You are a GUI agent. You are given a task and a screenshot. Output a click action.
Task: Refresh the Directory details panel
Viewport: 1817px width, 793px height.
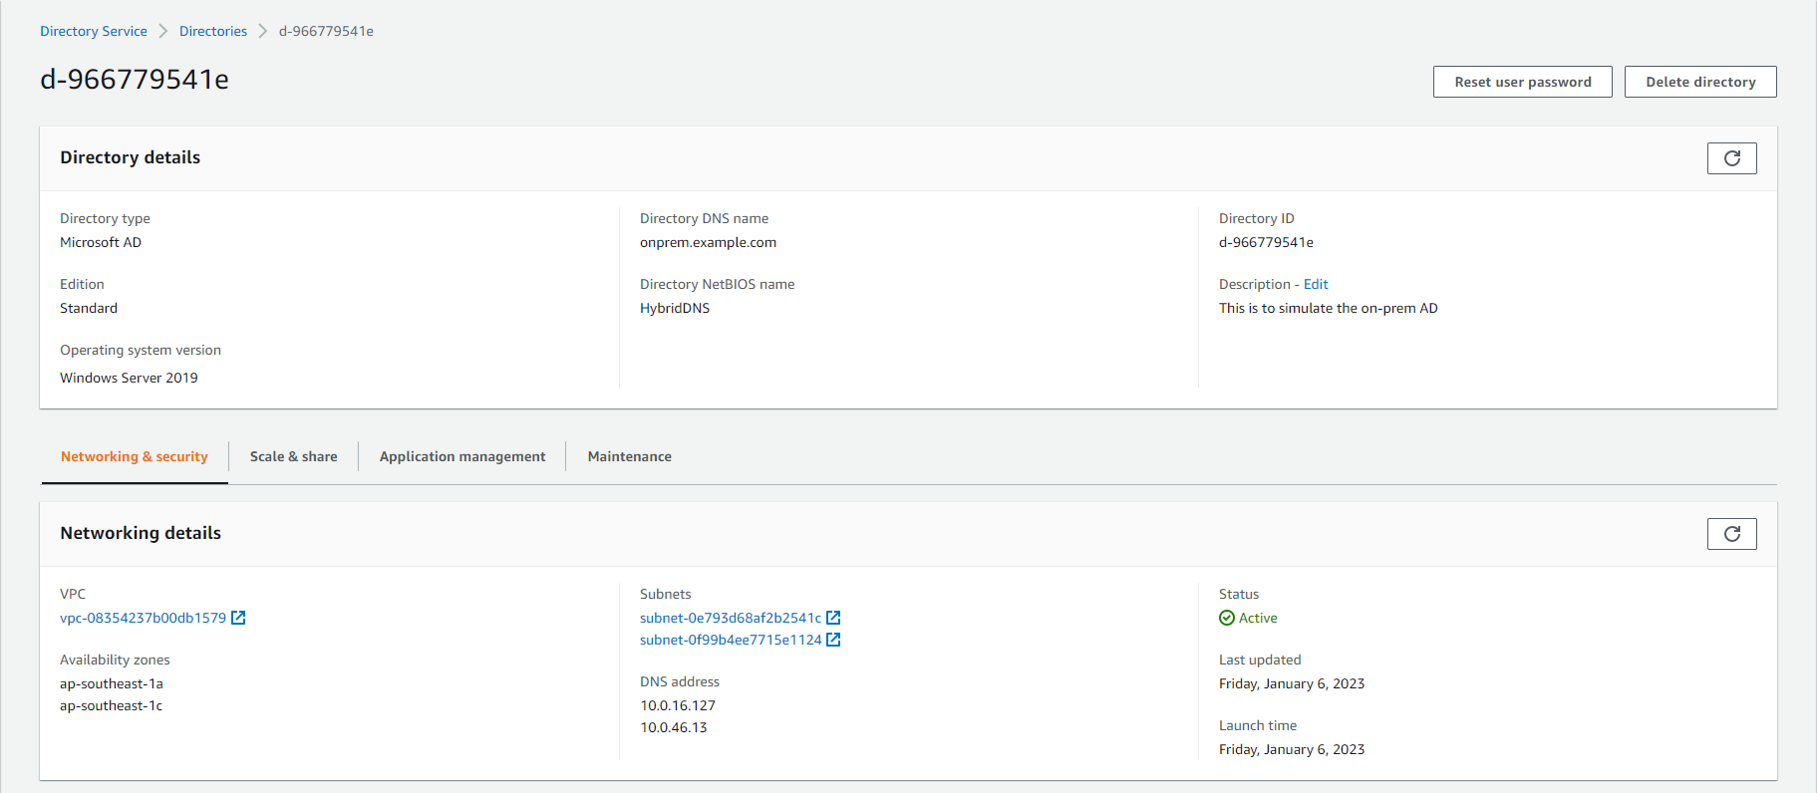[1731, 158]
